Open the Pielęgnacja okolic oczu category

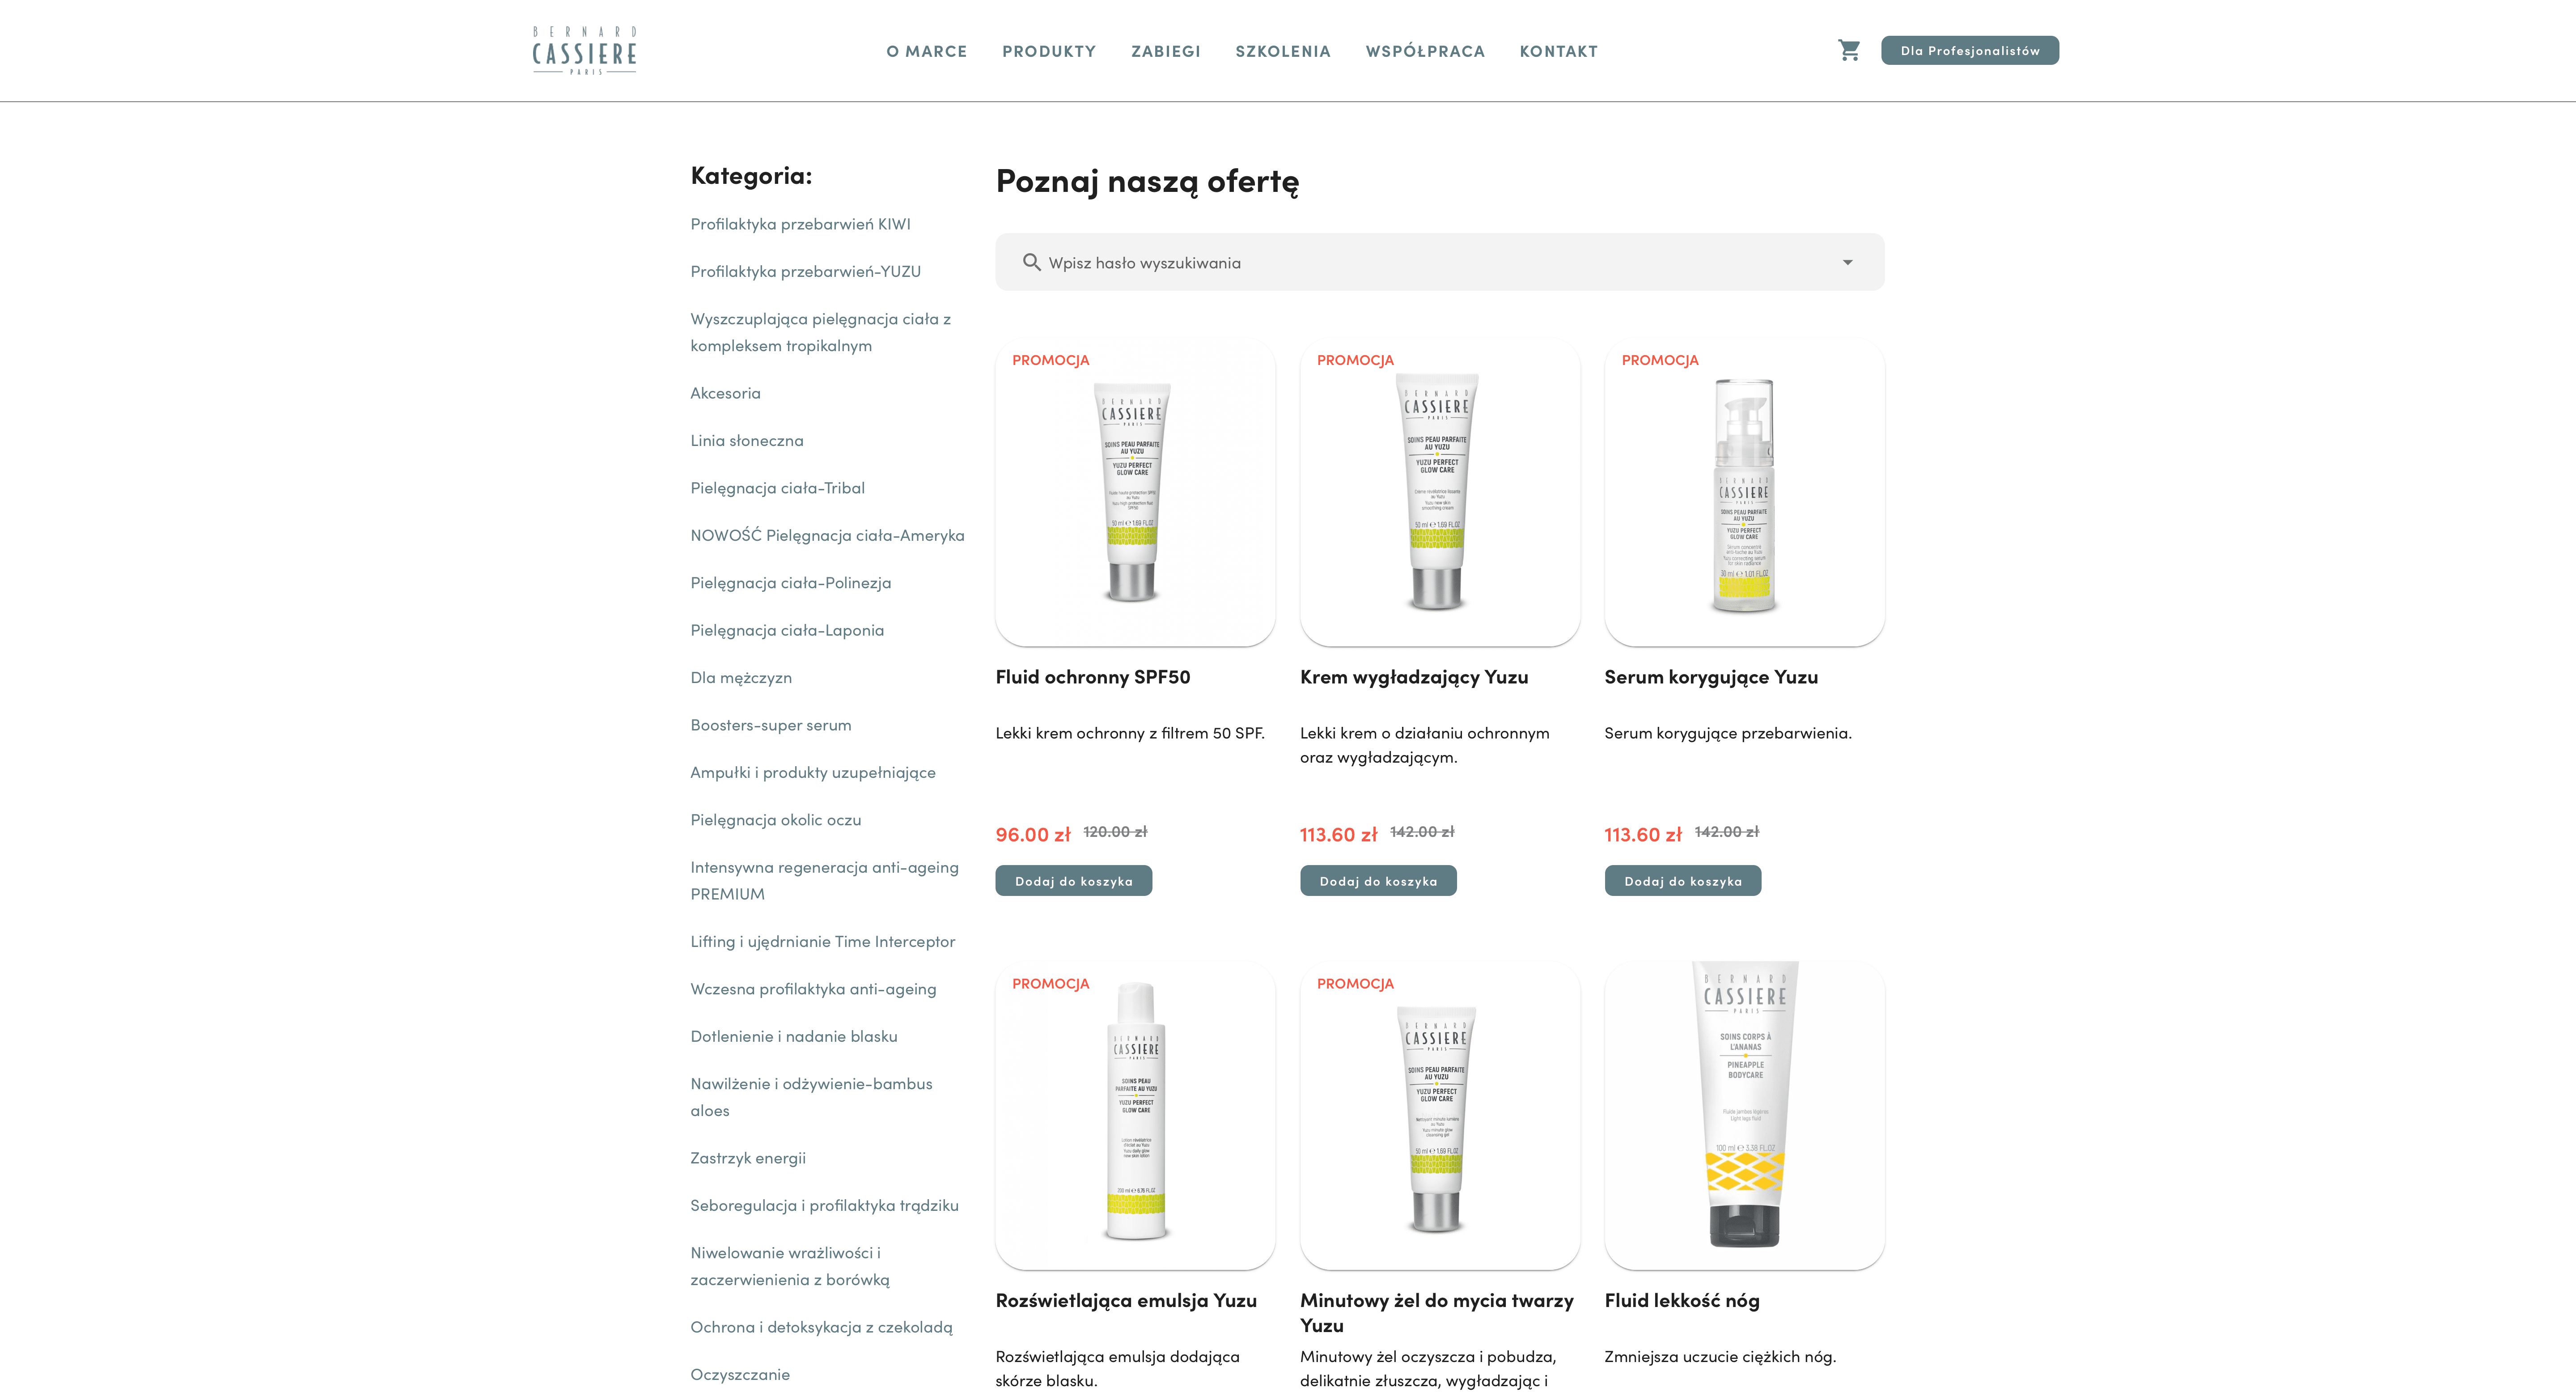775,820
